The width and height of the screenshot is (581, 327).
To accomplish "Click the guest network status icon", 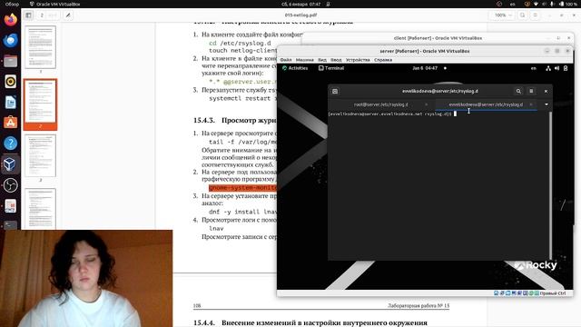I will (x=548, y=68).
